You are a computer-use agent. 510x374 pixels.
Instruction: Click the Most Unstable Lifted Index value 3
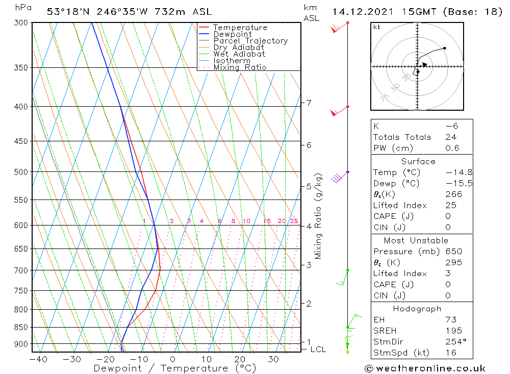tap(448, 273)
